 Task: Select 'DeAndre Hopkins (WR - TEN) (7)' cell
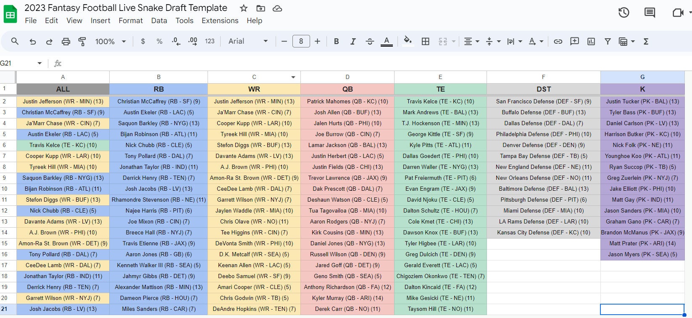[x=254, y=309]
